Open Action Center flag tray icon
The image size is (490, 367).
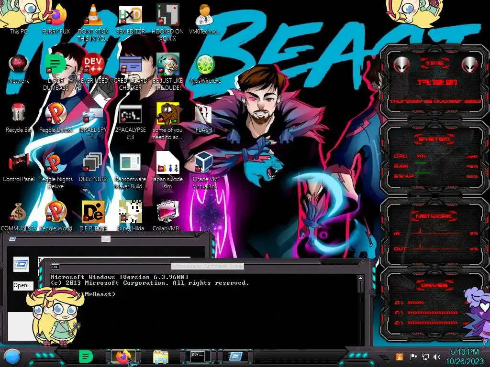(x=413, y=356)
